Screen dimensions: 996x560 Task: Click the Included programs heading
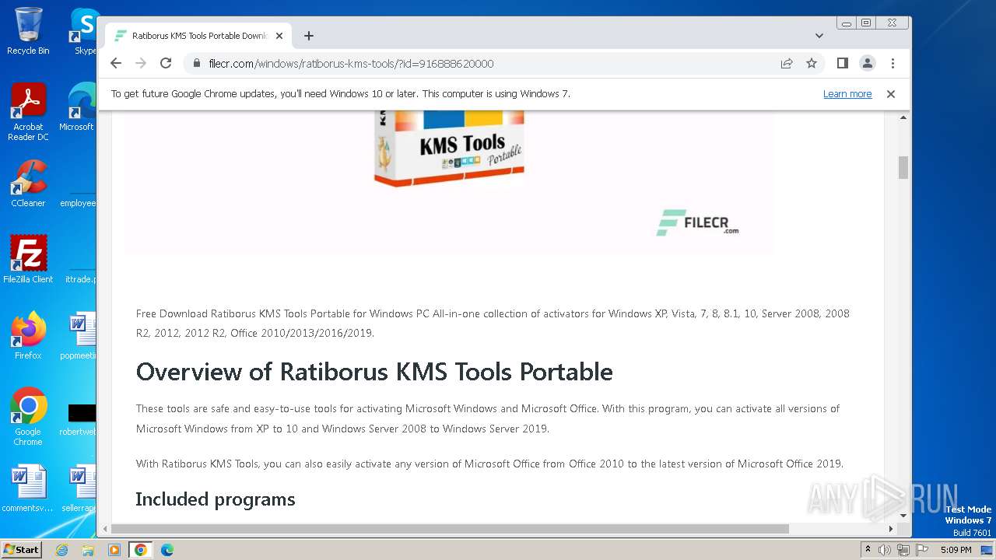(x=216, y=499)
